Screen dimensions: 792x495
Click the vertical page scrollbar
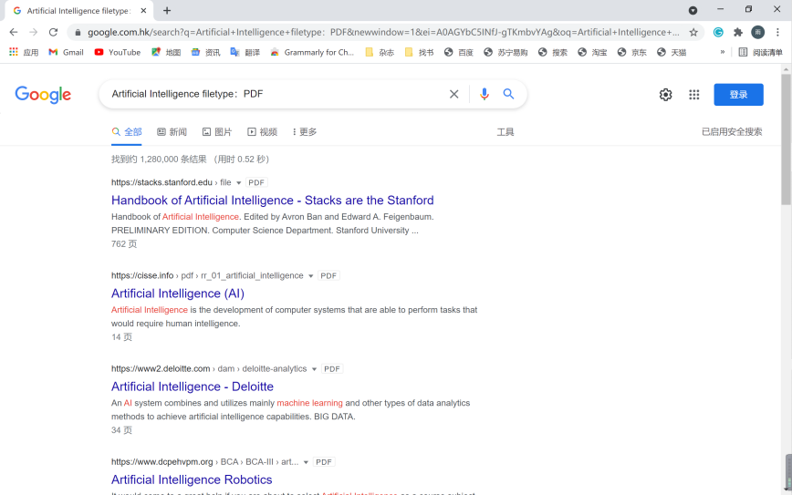(x=786, y=139)
